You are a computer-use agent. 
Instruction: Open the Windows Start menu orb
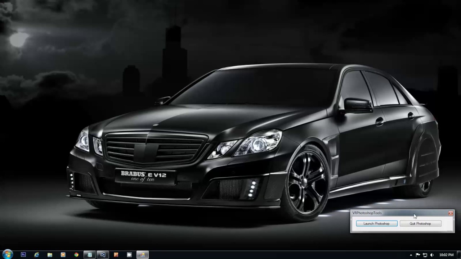[x=8, y=255]
